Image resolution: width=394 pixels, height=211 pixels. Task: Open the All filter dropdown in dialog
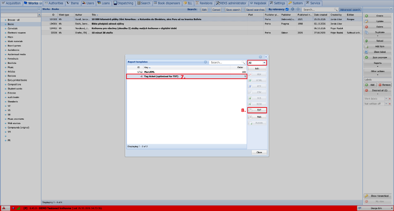tap(264, 63)
